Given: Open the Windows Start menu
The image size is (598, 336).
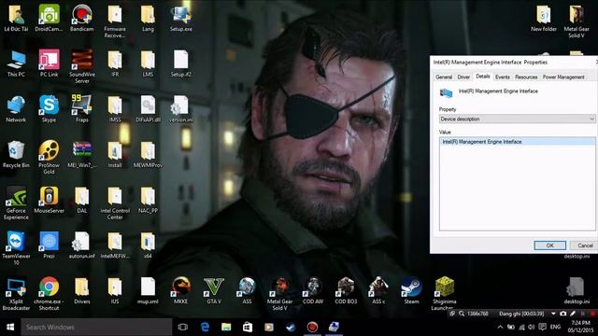Looking at the screenshot, I should tap(10, 327).
